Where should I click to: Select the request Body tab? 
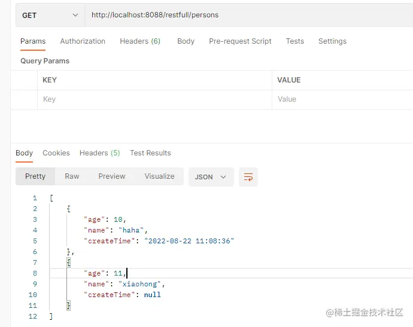(x=186, y=41)
